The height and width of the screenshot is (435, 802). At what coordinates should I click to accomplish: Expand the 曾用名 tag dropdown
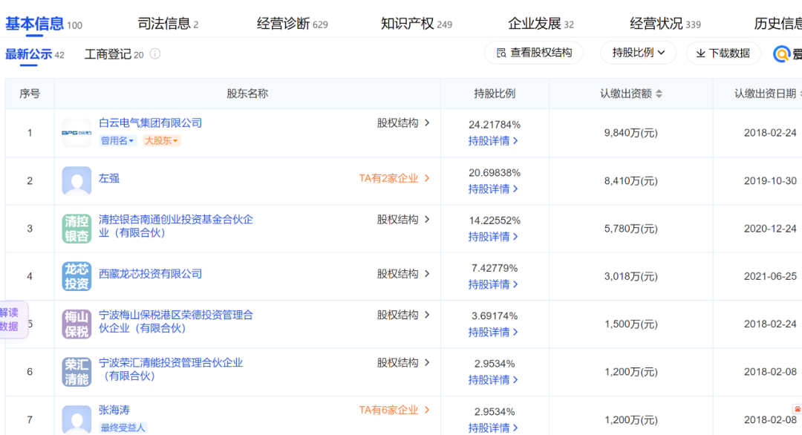[118, 140]
